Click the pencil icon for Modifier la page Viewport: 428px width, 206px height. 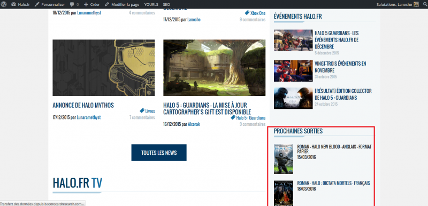106,4
